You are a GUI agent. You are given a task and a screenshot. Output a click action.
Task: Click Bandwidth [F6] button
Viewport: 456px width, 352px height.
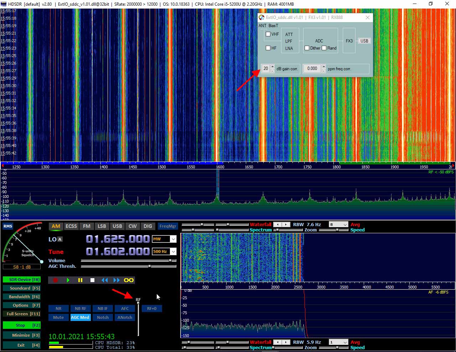tap(21, 297)
